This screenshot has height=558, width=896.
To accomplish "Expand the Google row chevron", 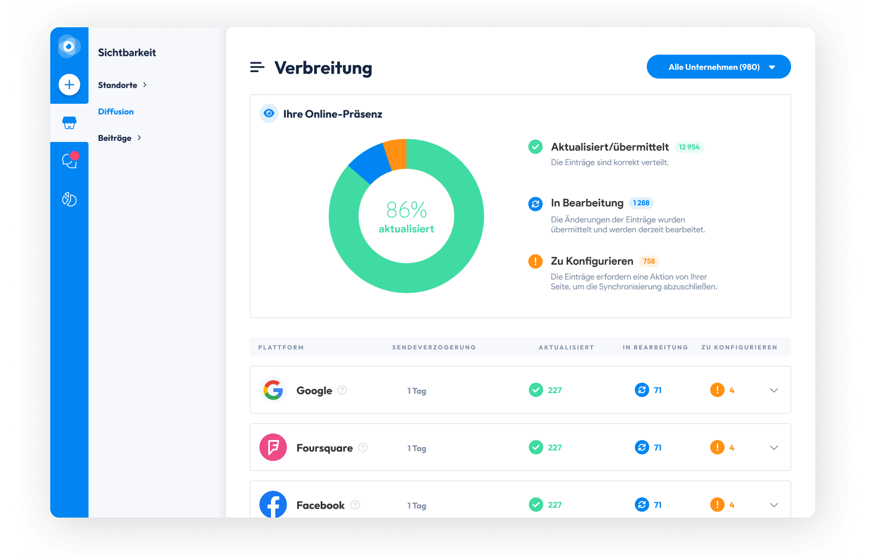I will [774, 390].
